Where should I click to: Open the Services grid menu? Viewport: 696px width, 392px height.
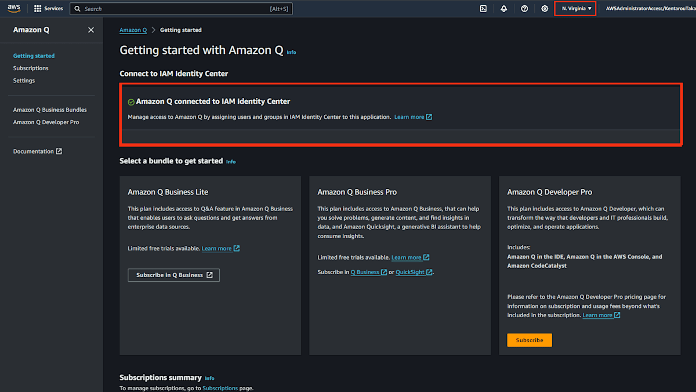38,9
